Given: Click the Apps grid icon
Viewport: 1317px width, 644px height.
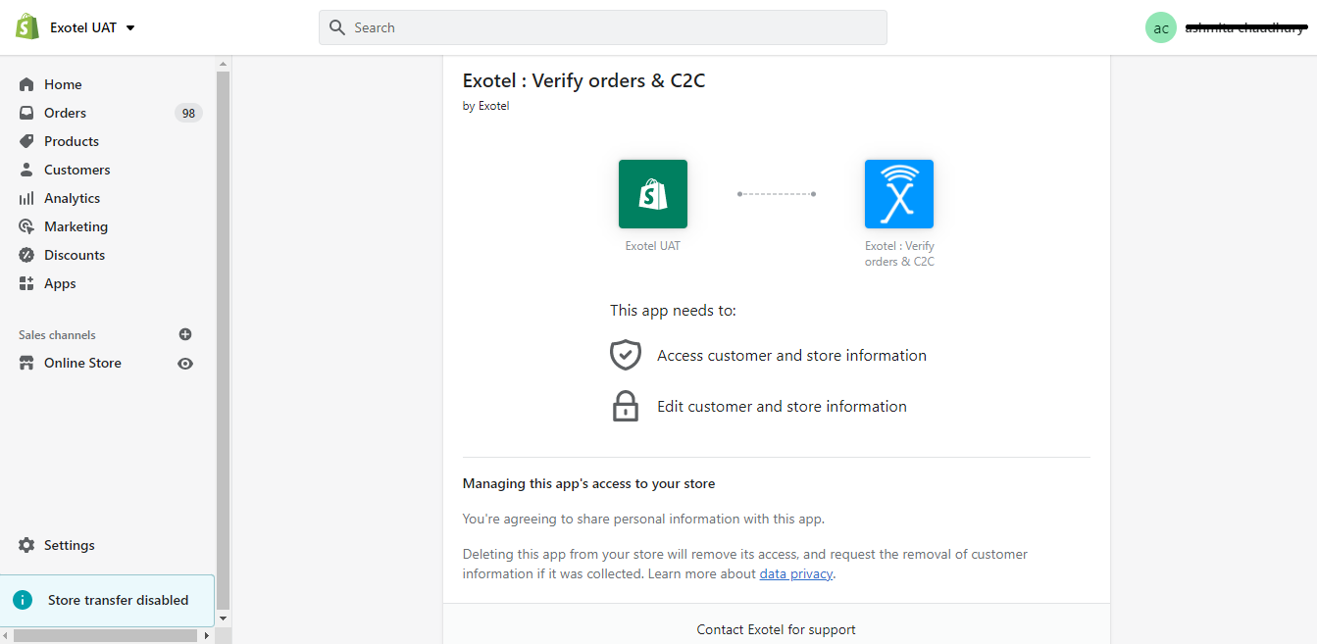Looking at the screenshot, I should [26, 283].
